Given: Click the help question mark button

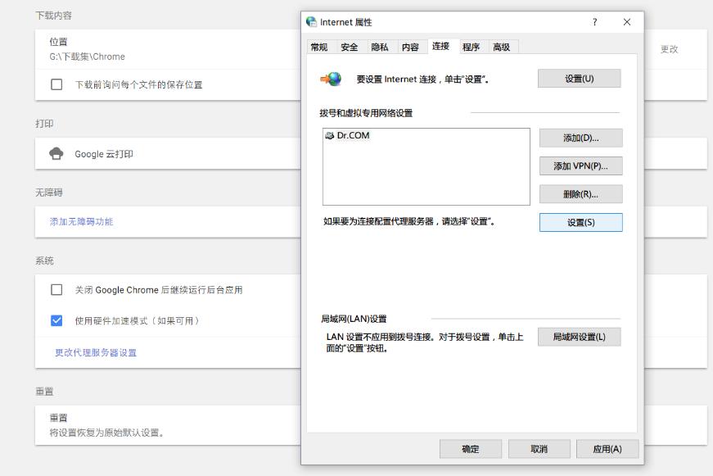Looking at the screenshot, I should point(594,22).
